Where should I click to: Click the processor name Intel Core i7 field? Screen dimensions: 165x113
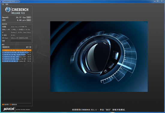pos(21,27)
